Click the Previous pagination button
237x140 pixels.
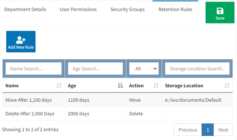pyautogui.click(x=188, y=130)
